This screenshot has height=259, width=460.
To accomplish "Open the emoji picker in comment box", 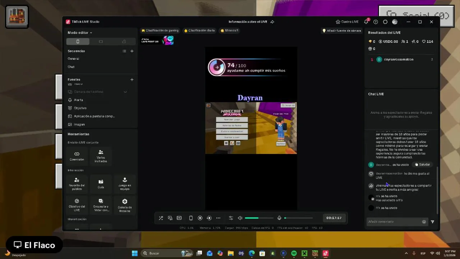I will pos(424,222).
